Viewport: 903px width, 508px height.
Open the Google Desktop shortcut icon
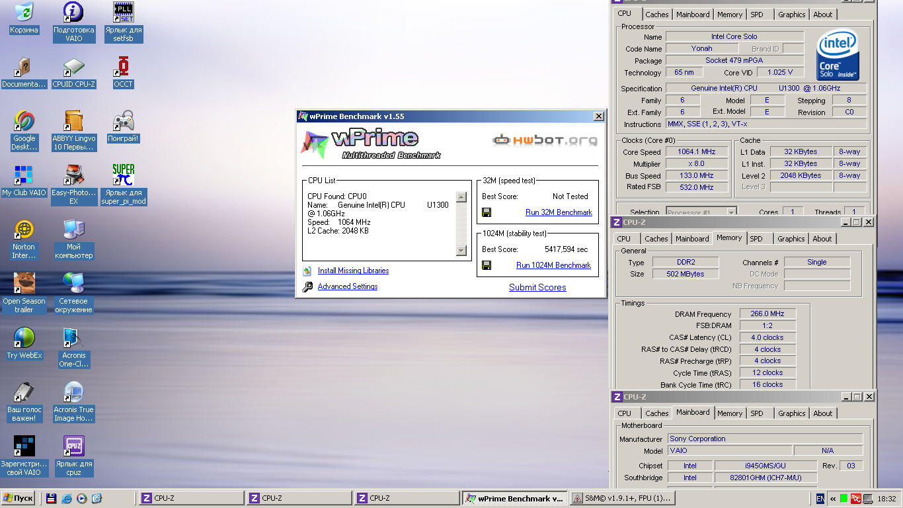pyautogui.click(x=24, y=120)
